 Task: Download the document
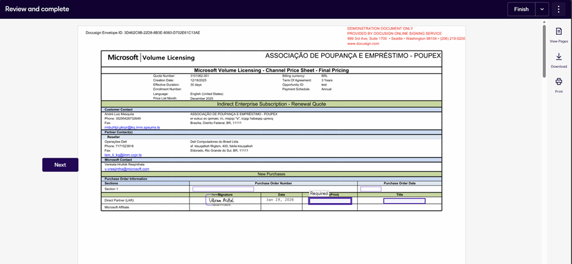[559, 61]
